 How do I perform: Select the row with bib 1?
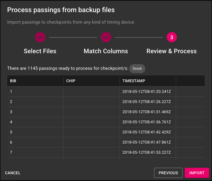(106, 91)
